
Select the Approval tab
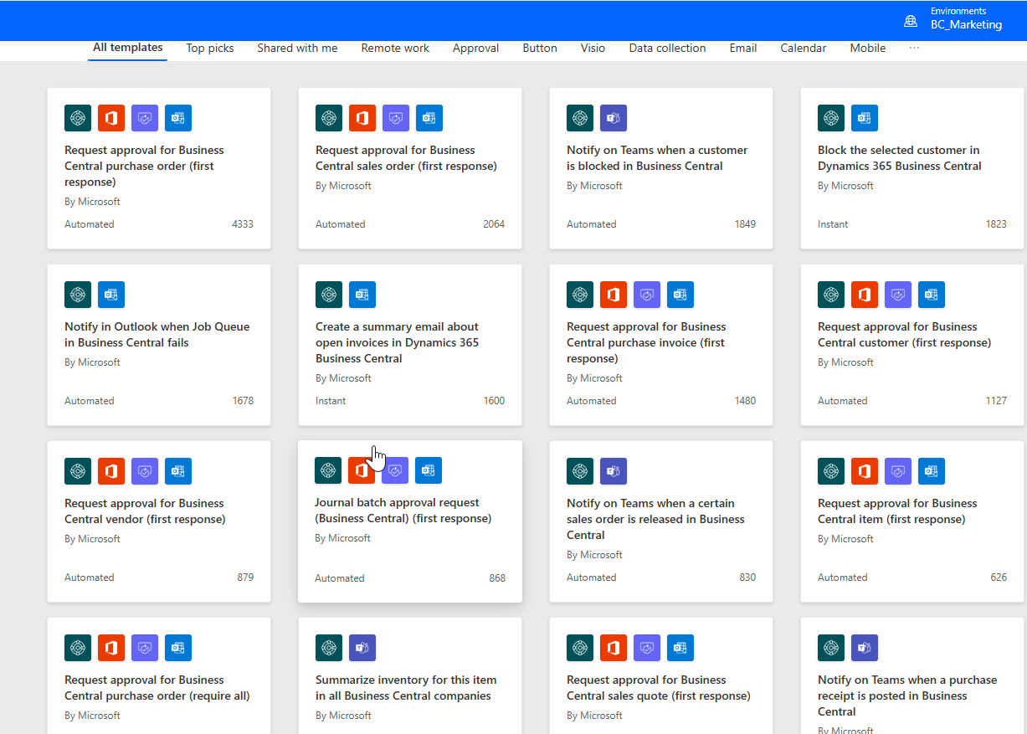point(475,48)
